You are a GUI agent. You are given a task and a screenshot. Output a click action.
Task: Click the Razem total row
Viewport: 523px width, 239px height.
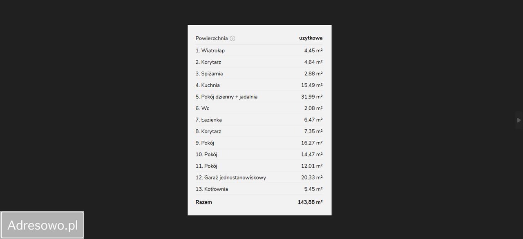point(203,202)
